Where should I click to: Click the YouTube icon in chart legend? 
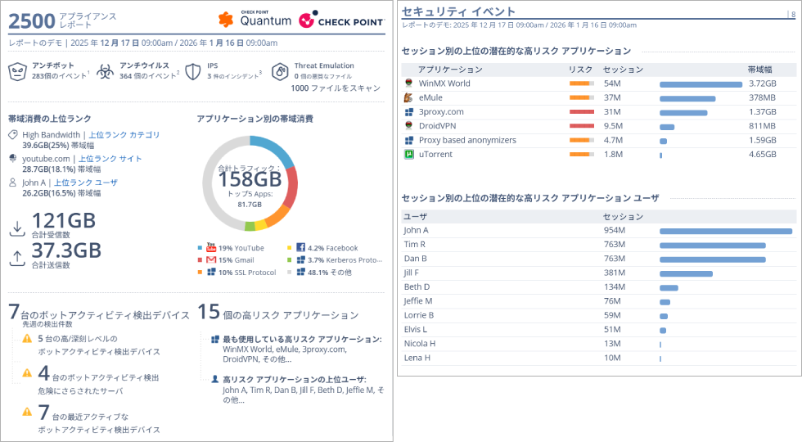coord(211,247)
